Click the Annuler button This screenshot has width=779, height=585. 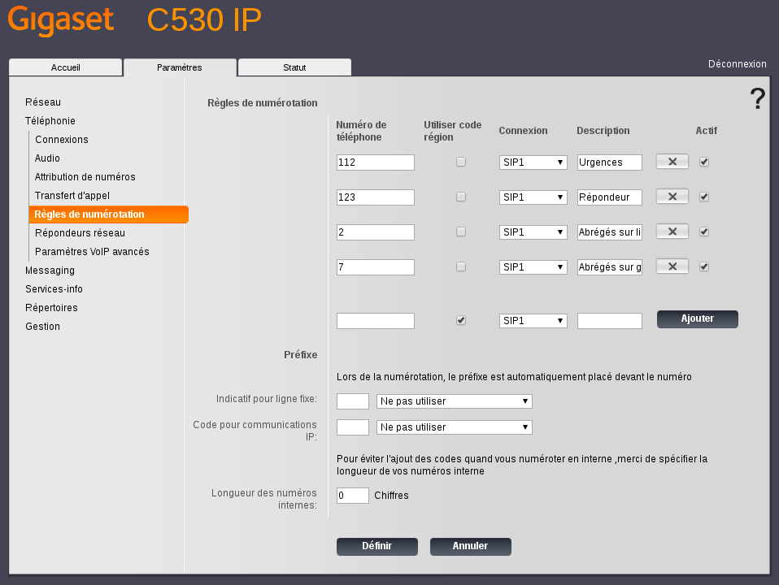click(x=470, y=547)
